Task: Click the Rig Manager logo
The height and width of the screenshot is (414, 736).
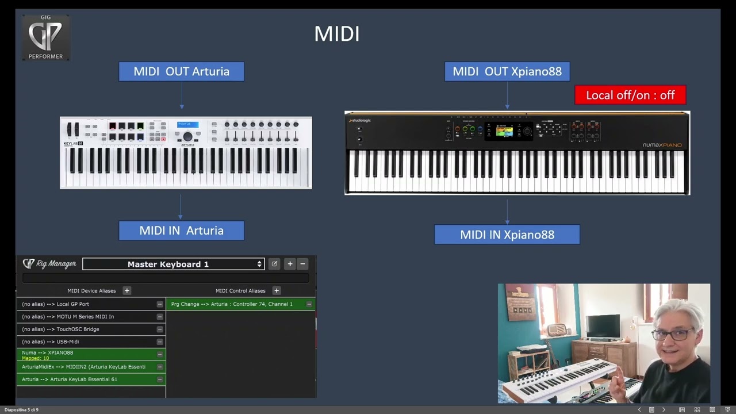Action: [x=49, y=264]
